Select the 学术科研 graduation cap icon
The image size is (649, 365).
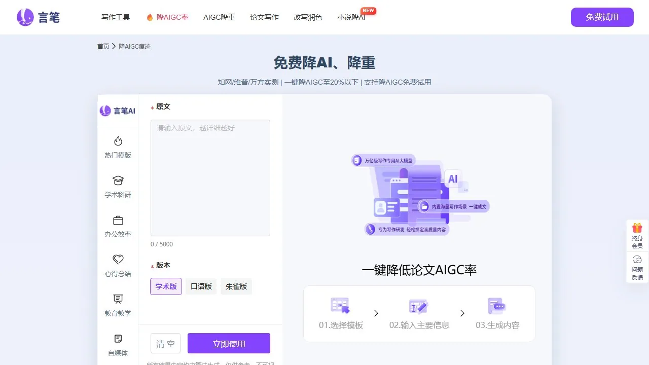point(118,180)
